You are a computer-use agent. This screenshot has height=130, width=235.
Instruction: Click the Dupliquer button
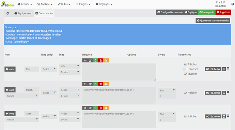(x=191, y=12)
